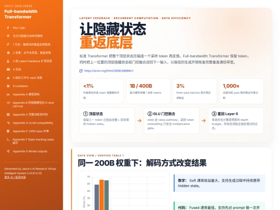Click the gray-blue bar in the score chart
The width and height of the screenshot is (280, 210).
pos(96,198)
